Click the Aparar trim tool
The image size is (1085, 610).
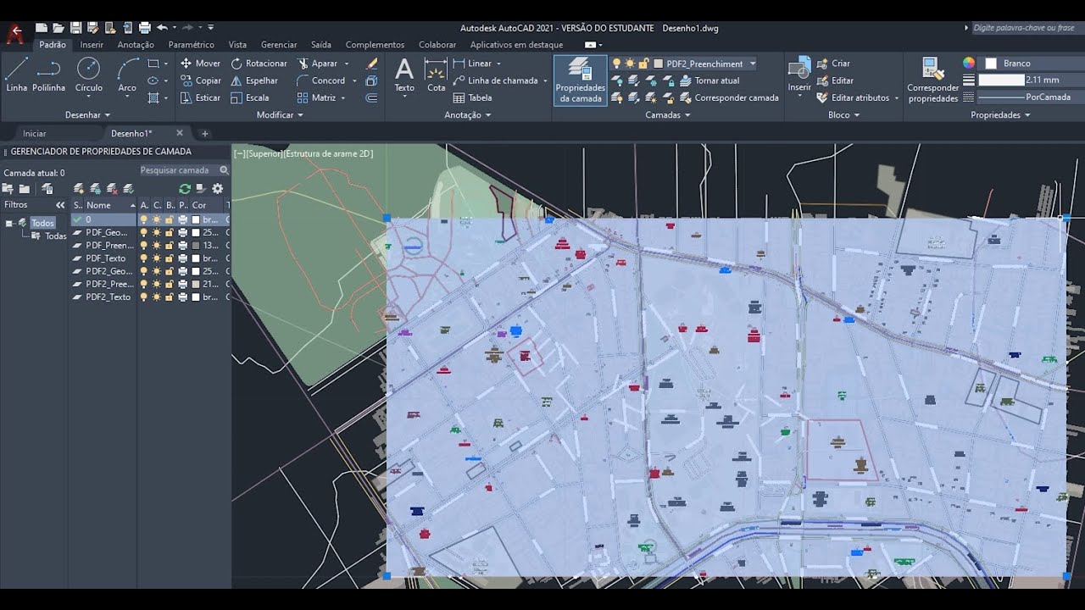tap(318, 64)
